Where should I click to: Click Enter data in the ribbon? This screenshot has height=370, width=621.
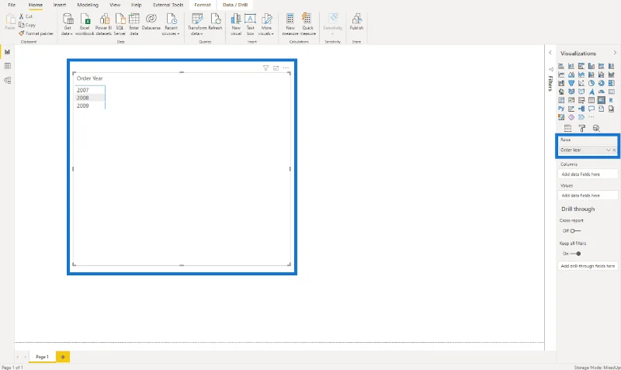[134, 24]
